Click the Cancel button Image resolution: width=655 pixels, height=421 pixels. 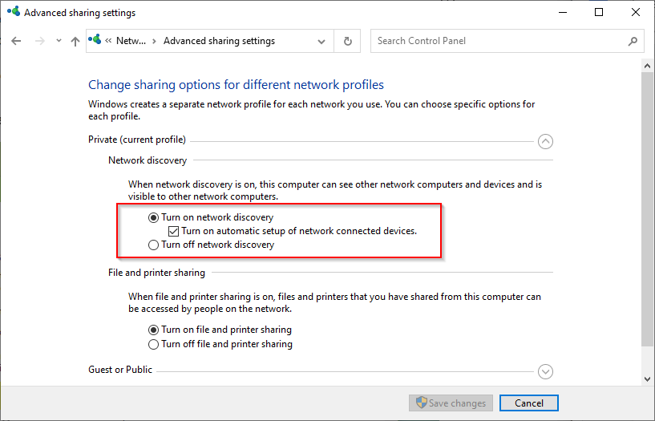528,403
